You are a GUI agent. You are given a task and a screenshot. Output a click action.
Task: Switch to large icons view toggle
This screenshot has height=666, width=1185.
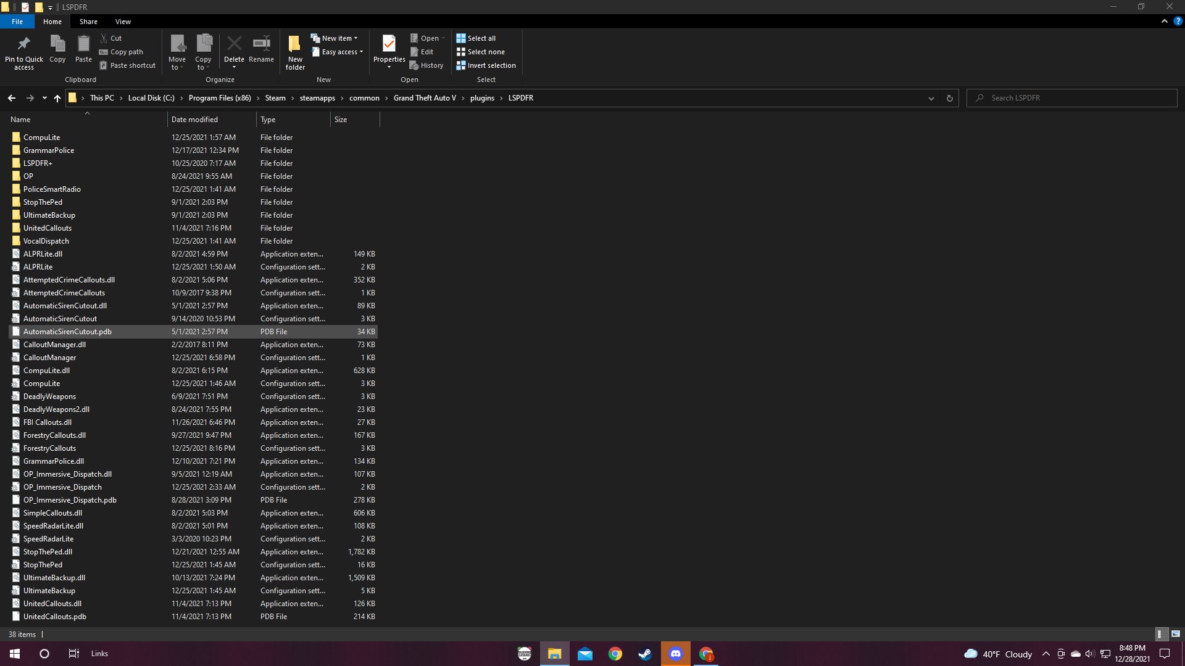click(x=1175, y=634)
